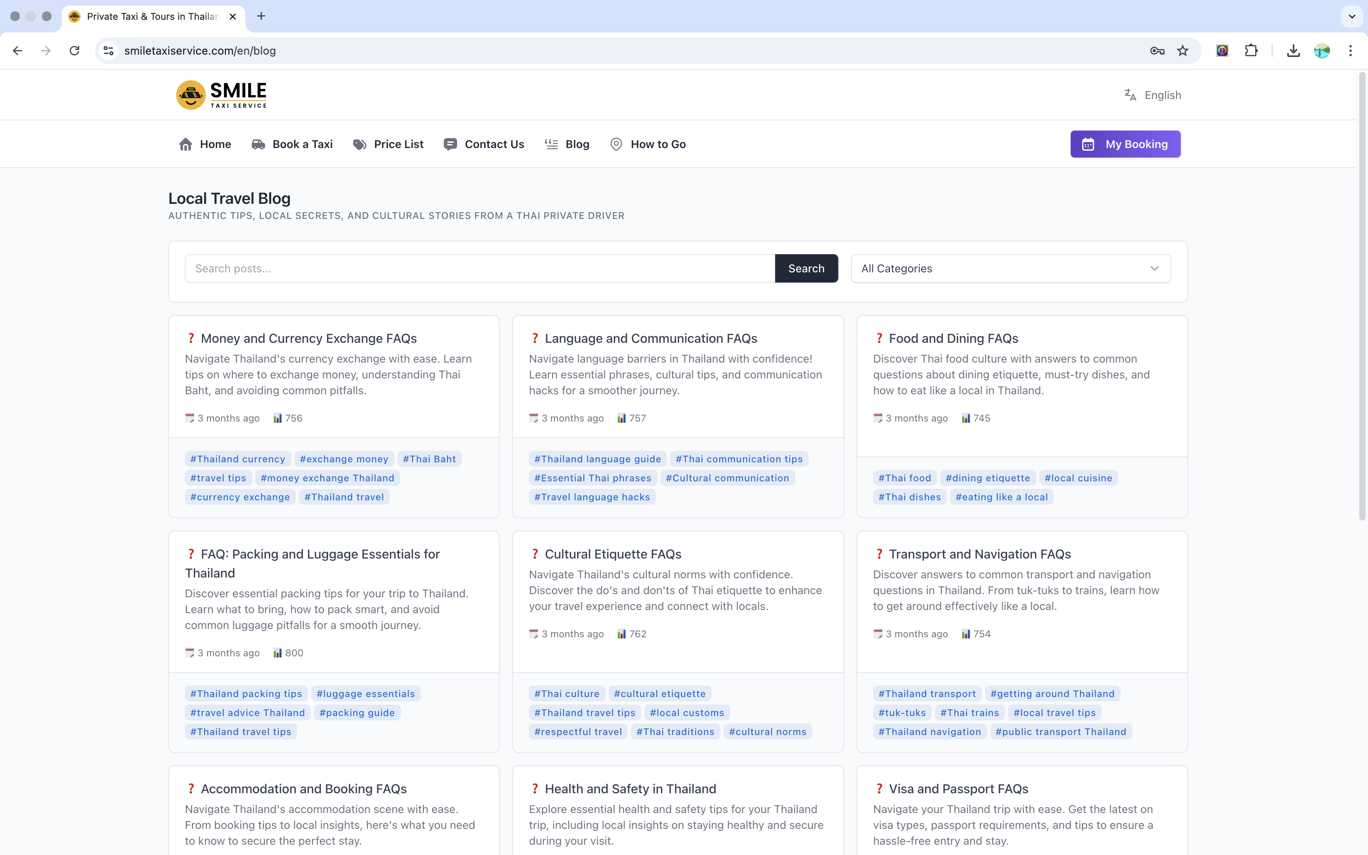This screenshot has width=1368, height=855.
Task: Open My Booking button
Action: (x=1125, y=144)
